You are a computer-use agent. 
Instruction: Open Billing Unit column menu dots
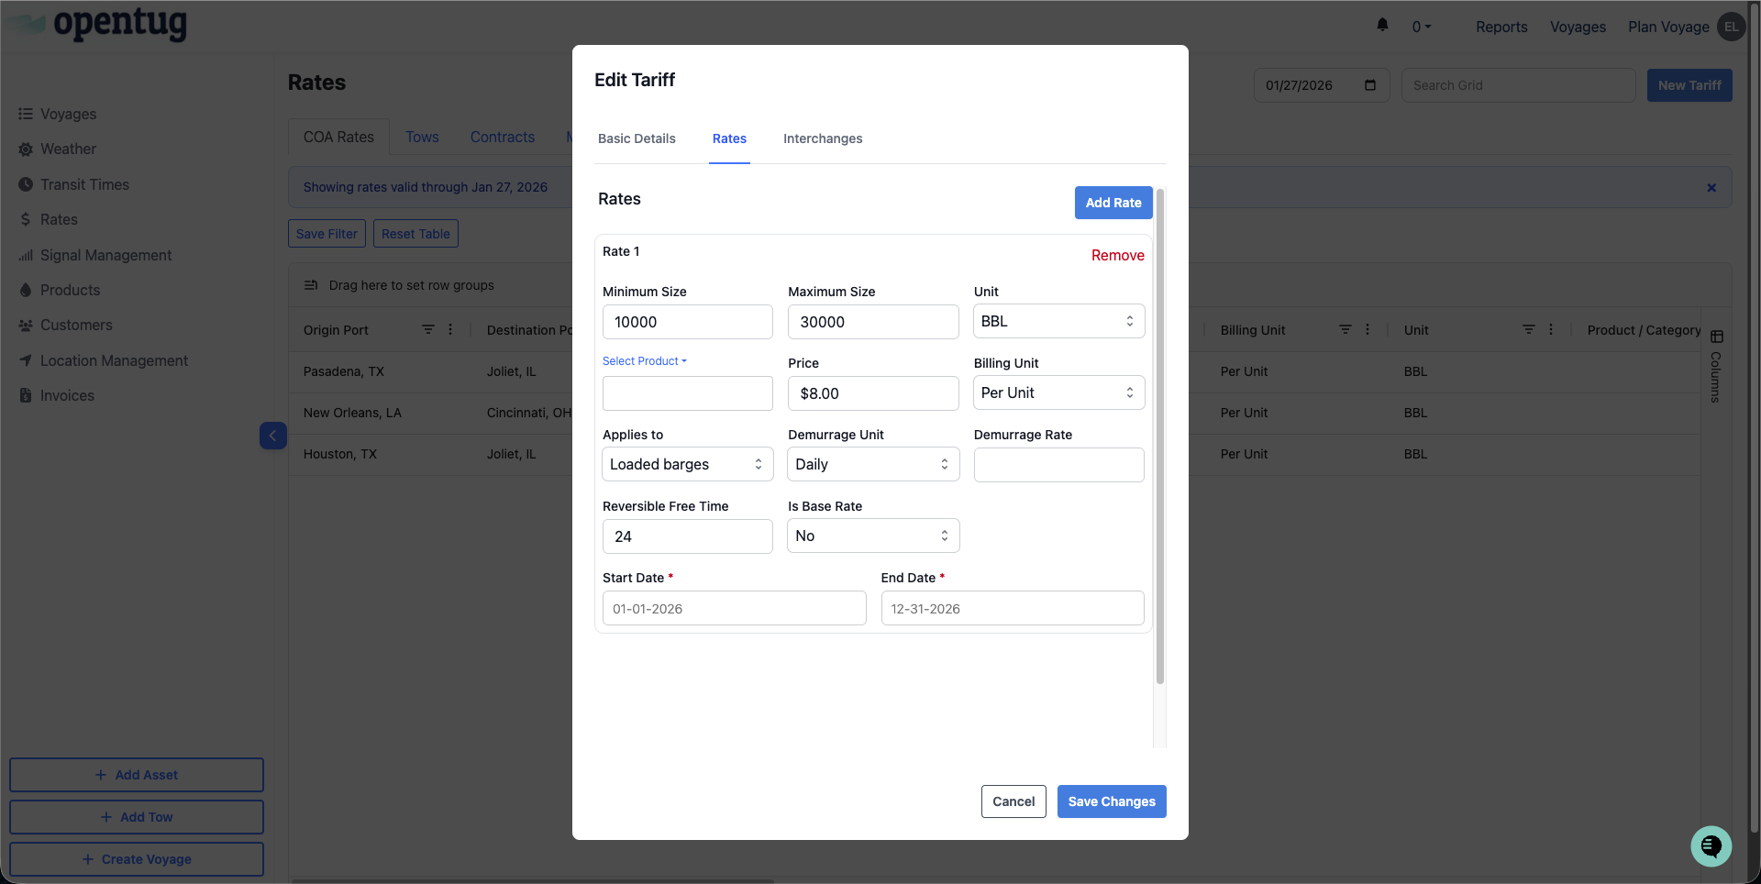tap(1368, 329)
